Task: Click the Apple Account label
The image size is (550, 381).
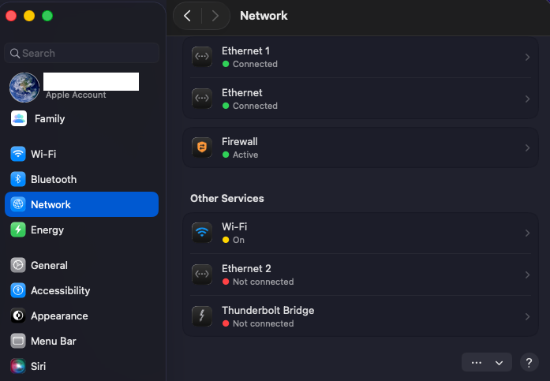Action: tap(76, 95)
